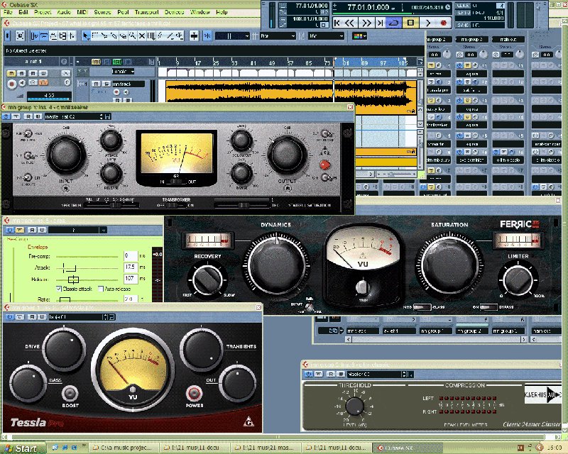Click the Rewind transport button

click(349, 23)
